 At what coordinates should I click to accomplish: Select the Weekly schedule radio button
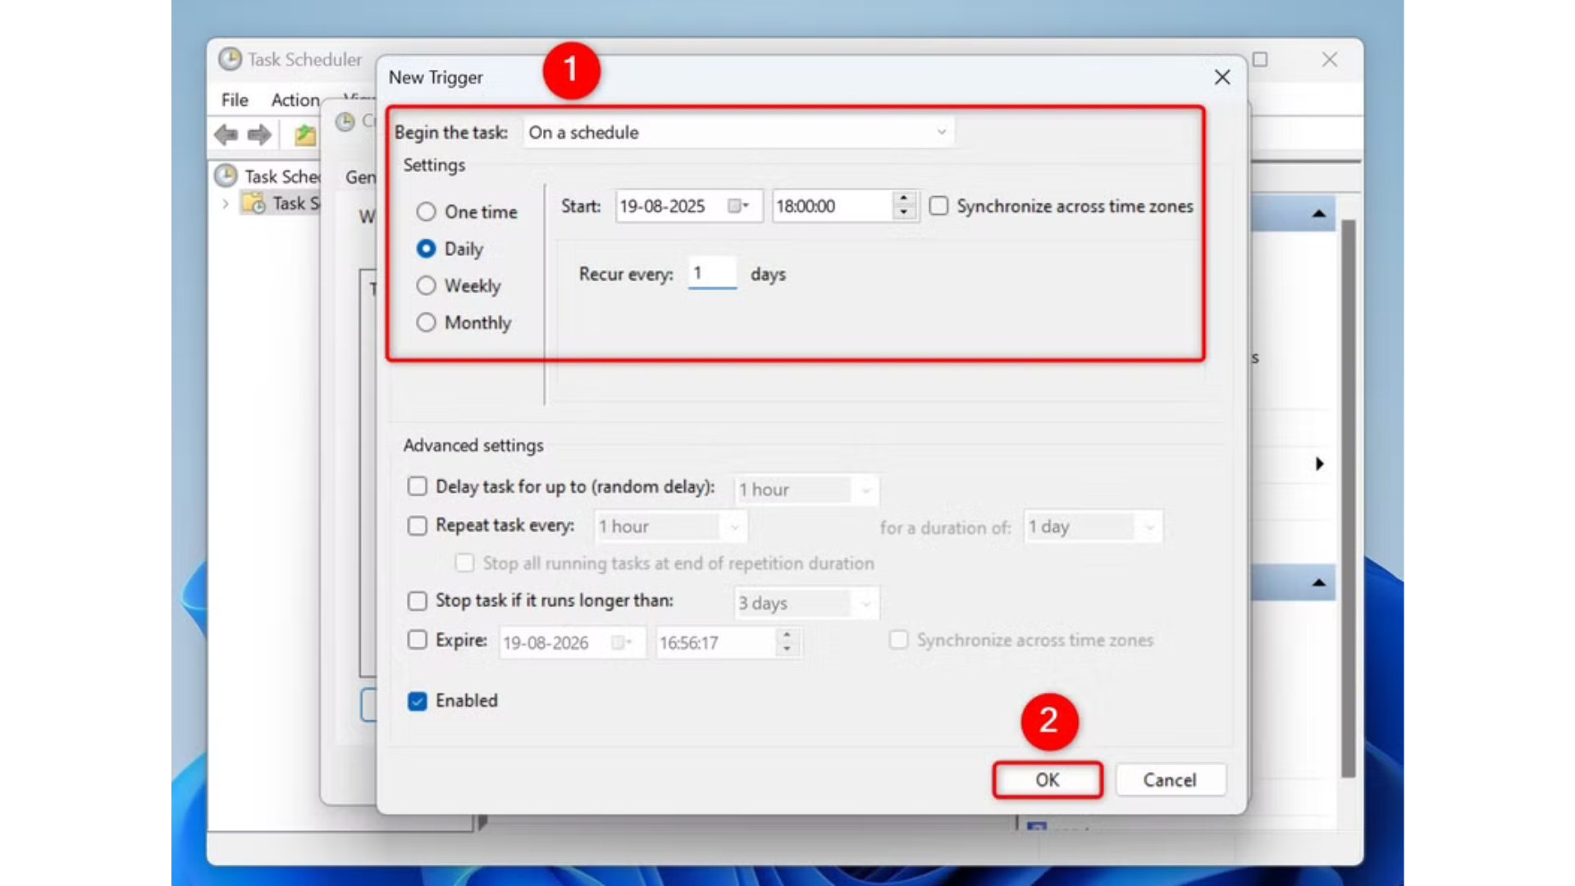[427, 285]
